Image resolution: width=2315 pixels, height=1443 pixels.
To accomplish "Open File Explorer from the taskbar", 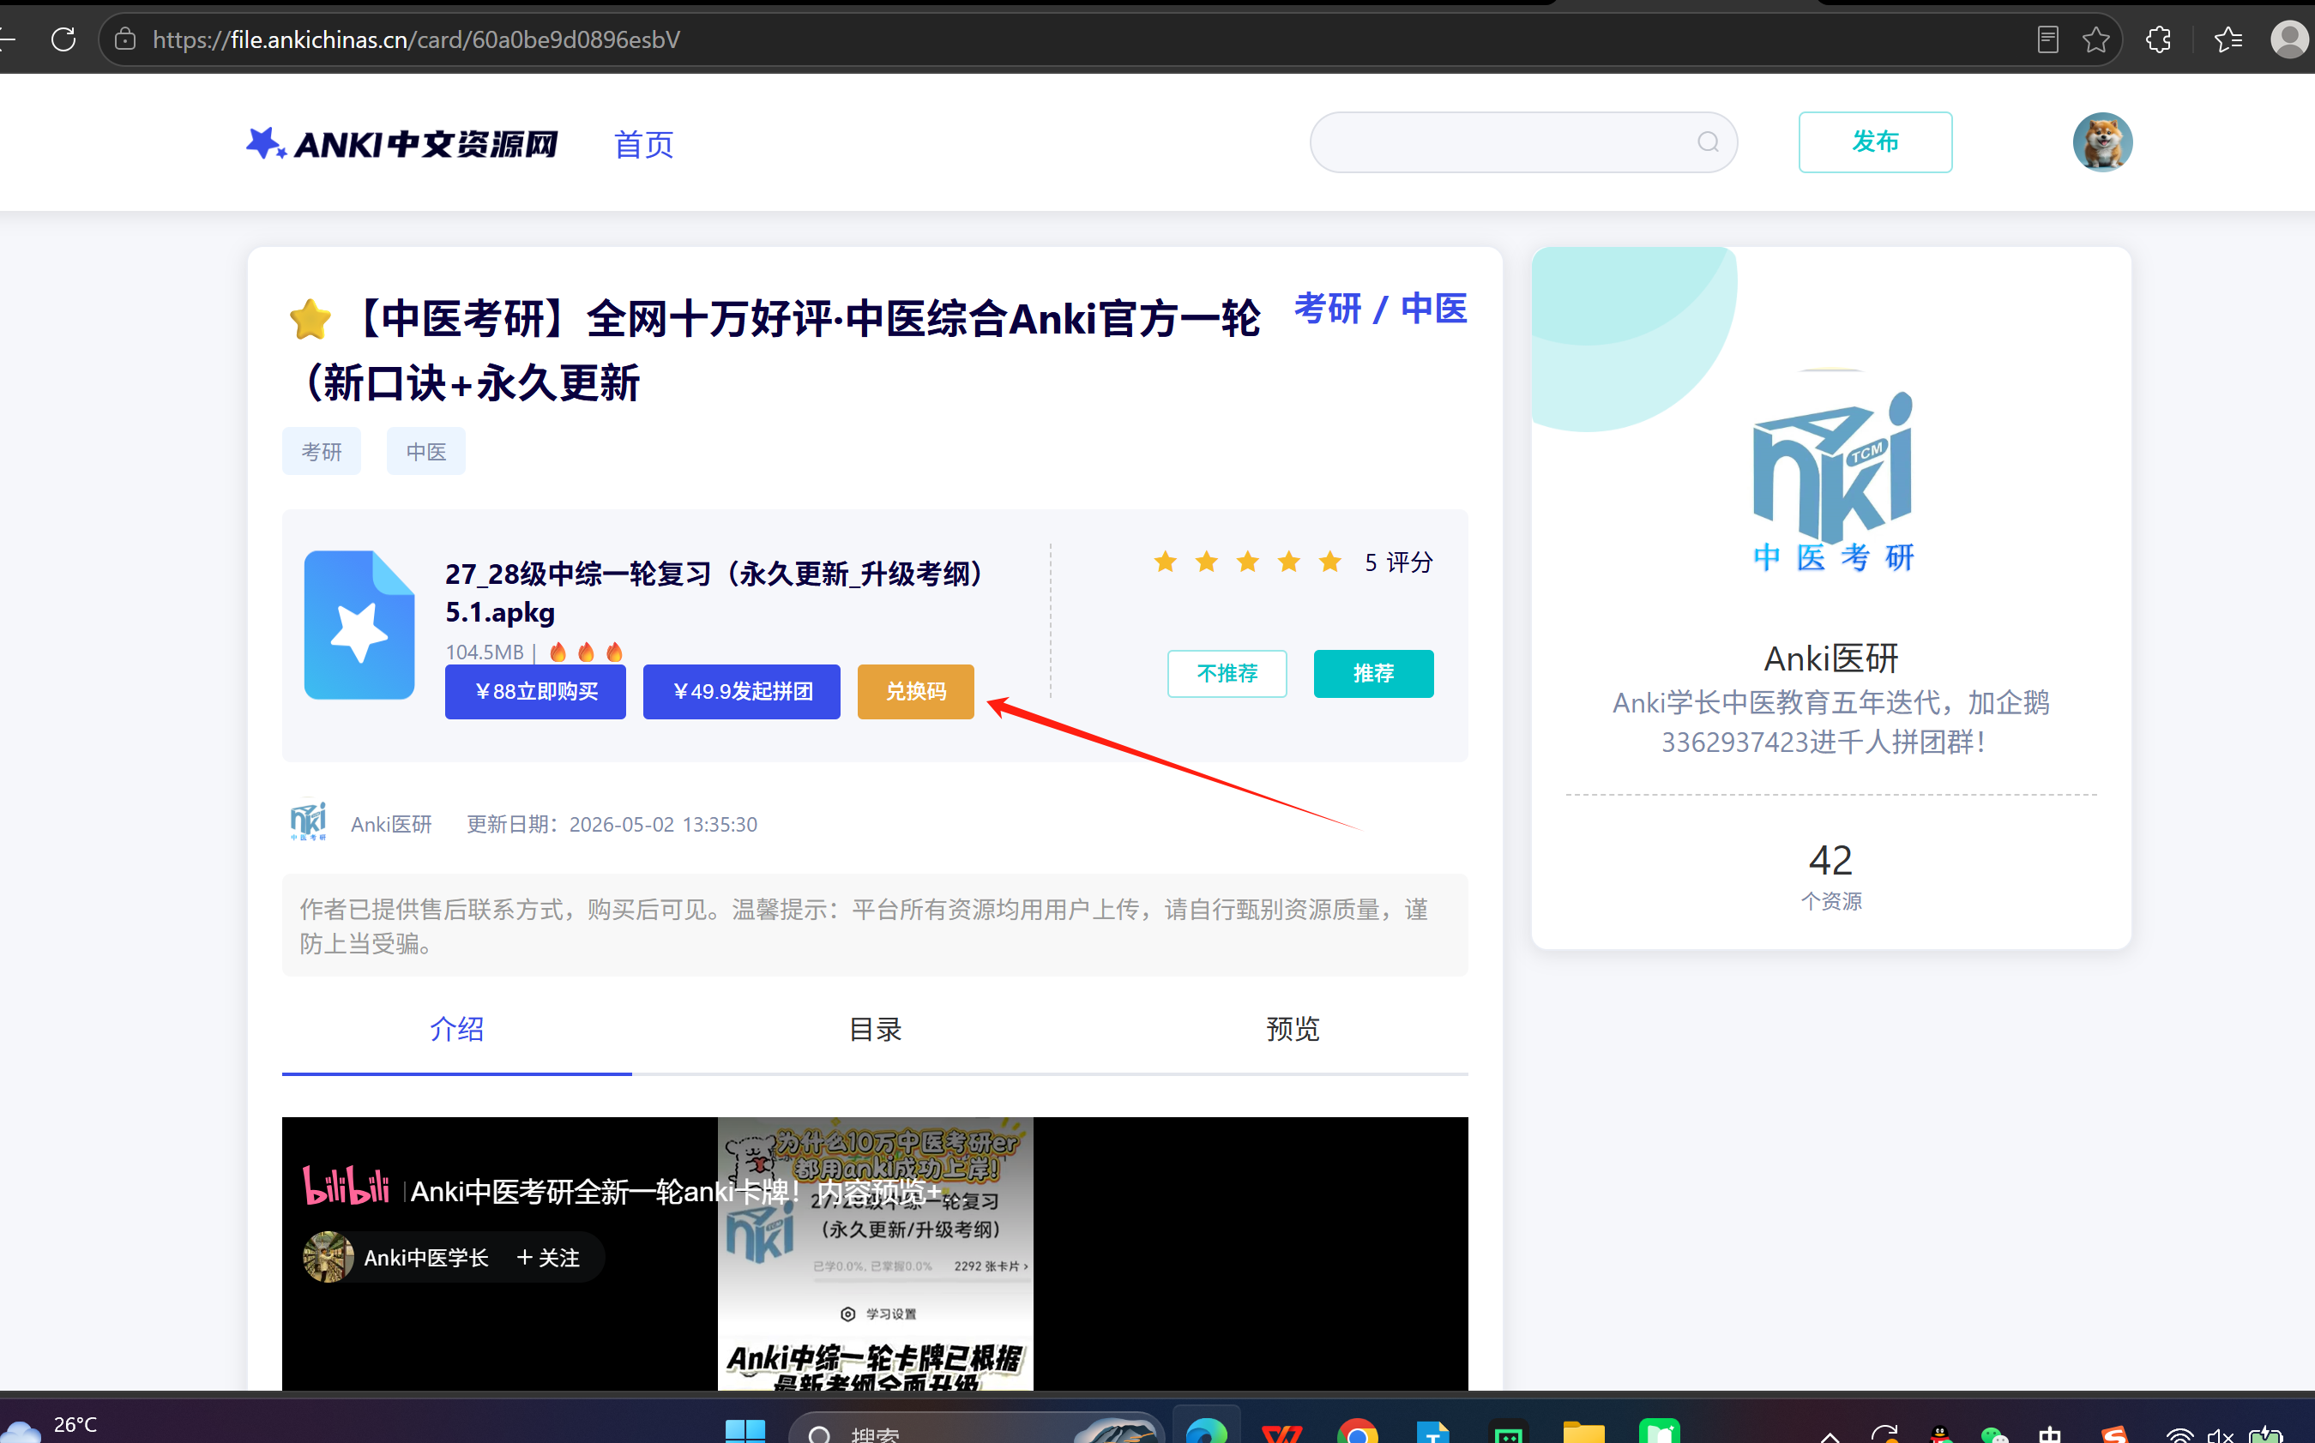I will click(x=1583, y=1431).
